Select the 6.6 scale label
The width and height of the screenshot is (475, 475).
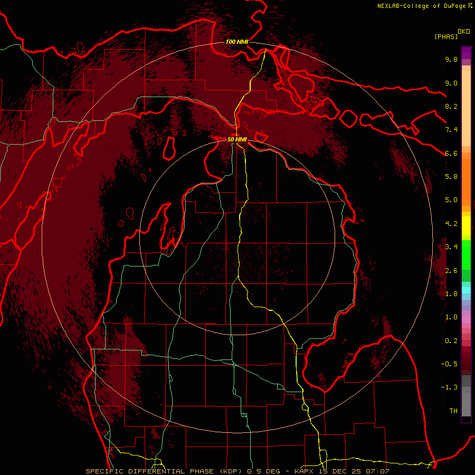coord(451,153)
